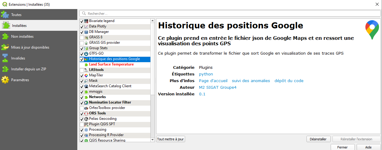The height and width of the screenshot is (150, 382).
Task: Click the Aide button
Action: point(368,147)
